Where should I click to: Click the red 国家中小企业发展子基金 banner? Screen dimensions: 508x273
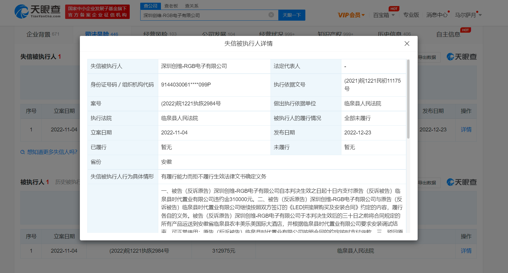click(97, 12)
